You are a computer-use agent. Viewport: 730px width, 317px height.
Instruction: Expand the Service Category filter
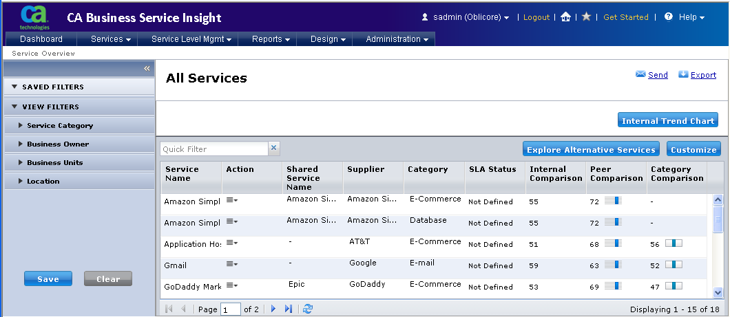[x=59, y=125]
